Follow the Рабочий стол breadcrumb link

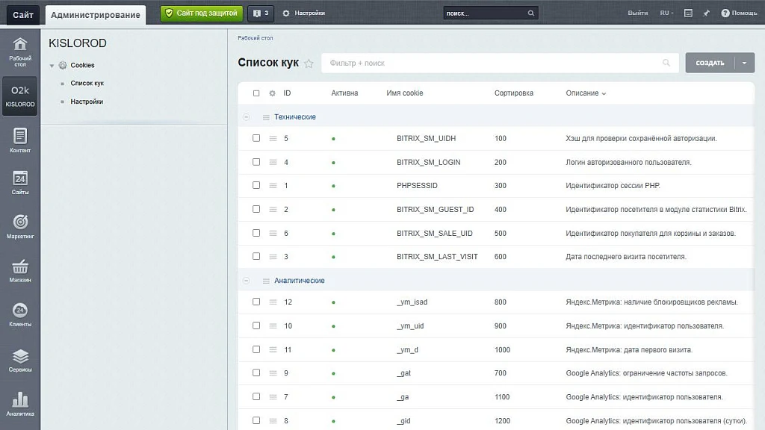coord(255,38)
